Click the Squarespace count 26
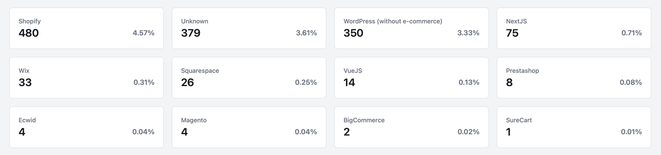This screenshot has width=661, height=155. [187, 83]
